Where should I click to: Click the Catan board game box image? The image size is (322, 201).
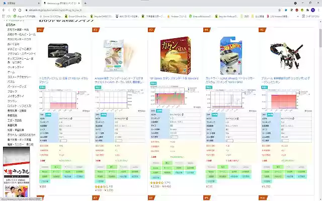[175, 55]
